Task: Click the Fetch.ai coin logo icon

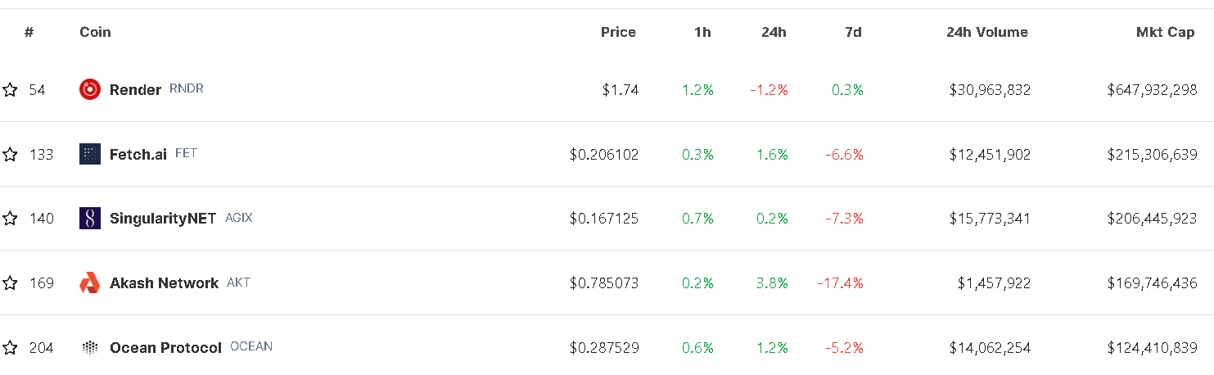Action: (x=90, y=154)
